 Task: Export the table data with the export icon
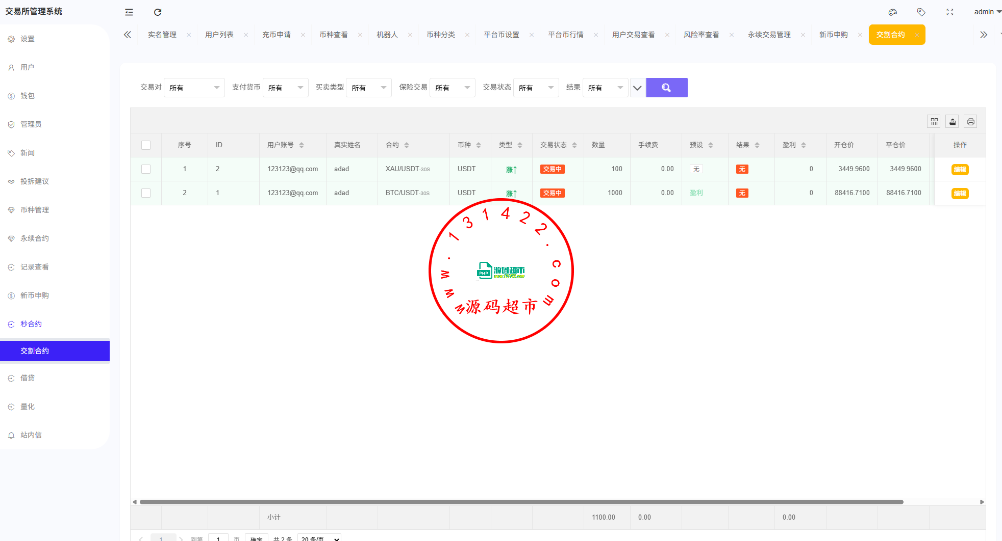[953, 122]
